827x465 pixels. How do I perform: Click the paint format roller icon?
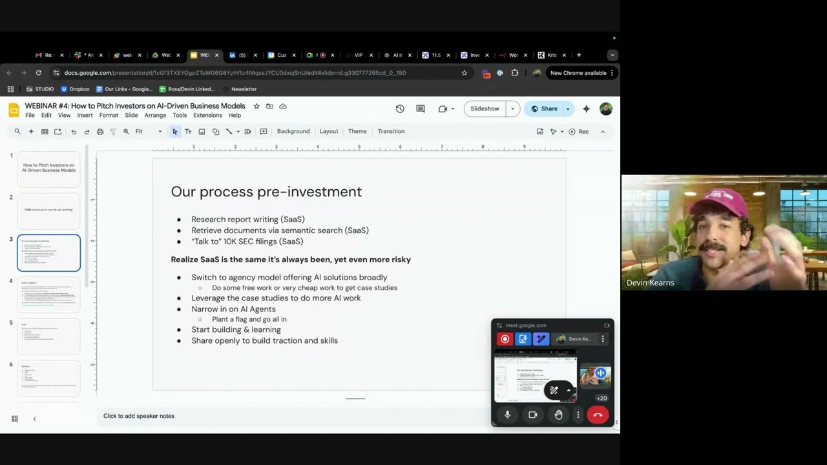pyautogui.click(x=113, y=132)
